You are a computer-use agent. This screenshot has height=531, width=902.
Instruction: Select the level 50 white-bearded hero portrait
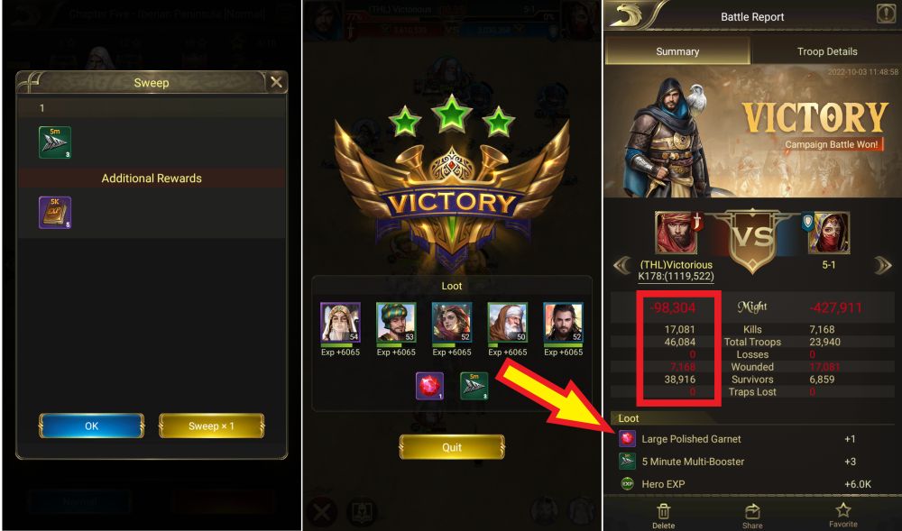pyautogui.click(x=507, y=323)
